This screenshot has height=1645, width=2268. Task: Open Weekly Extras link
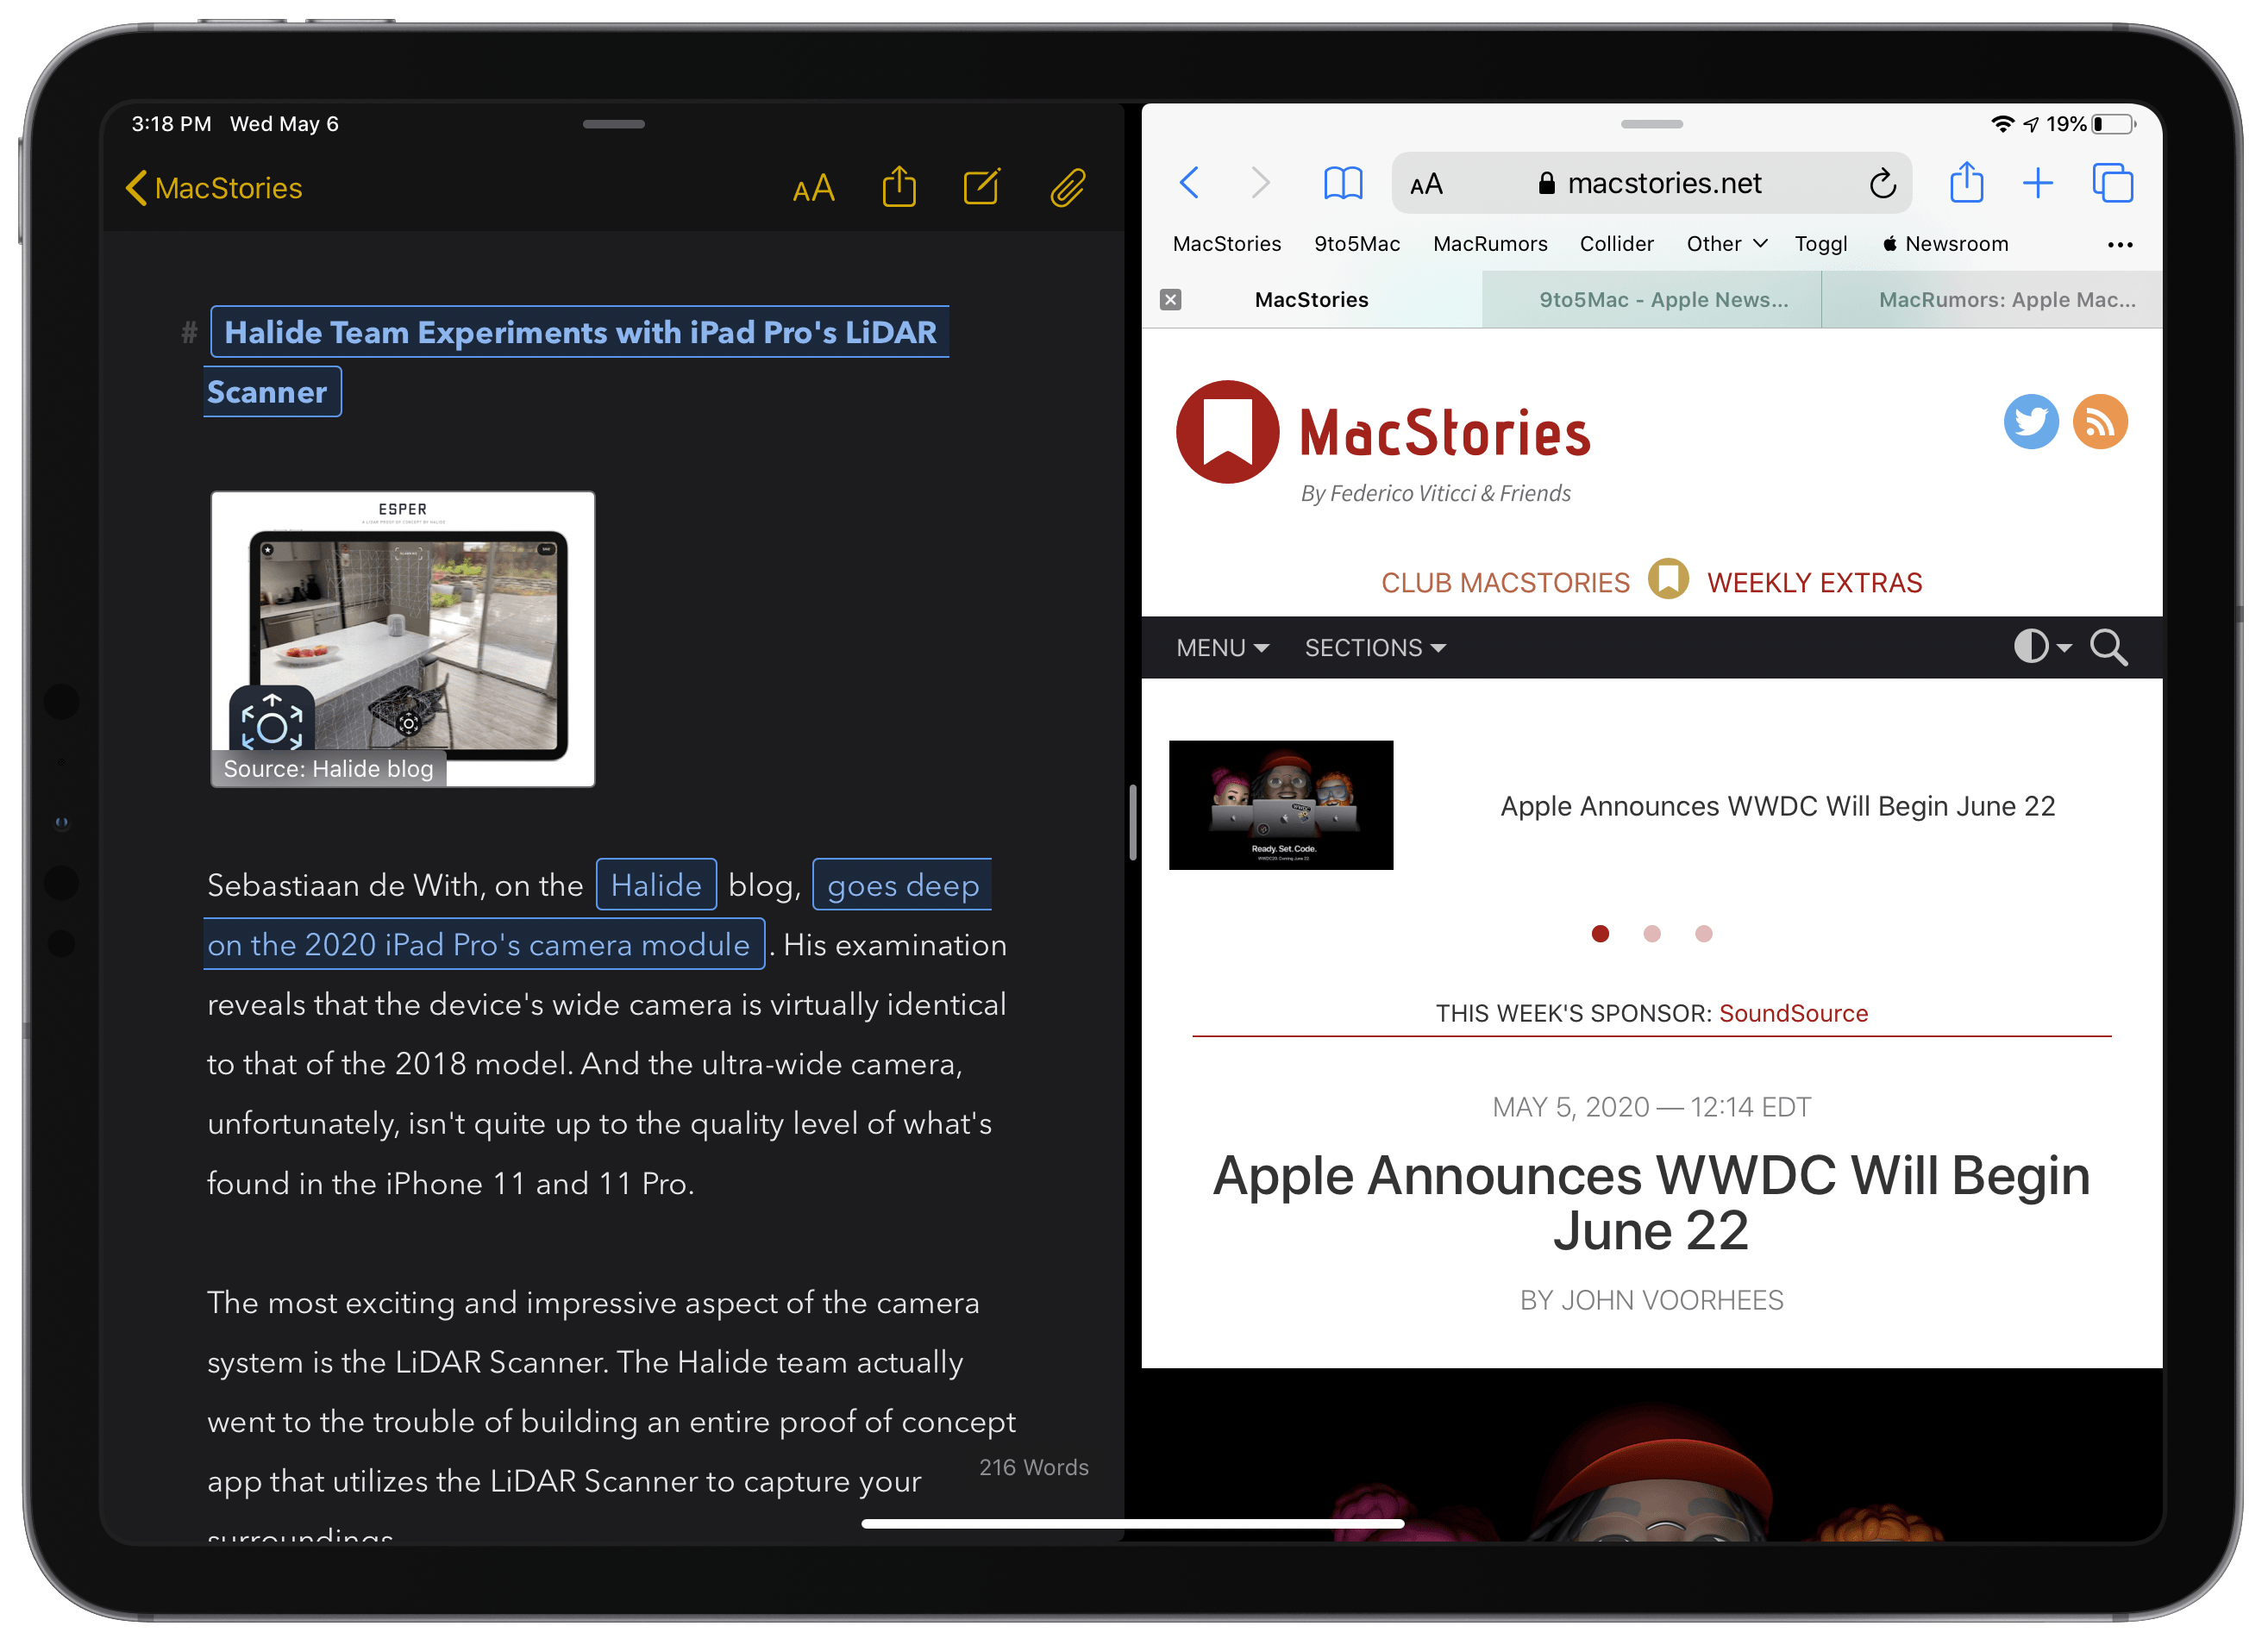coord(1814,583)
